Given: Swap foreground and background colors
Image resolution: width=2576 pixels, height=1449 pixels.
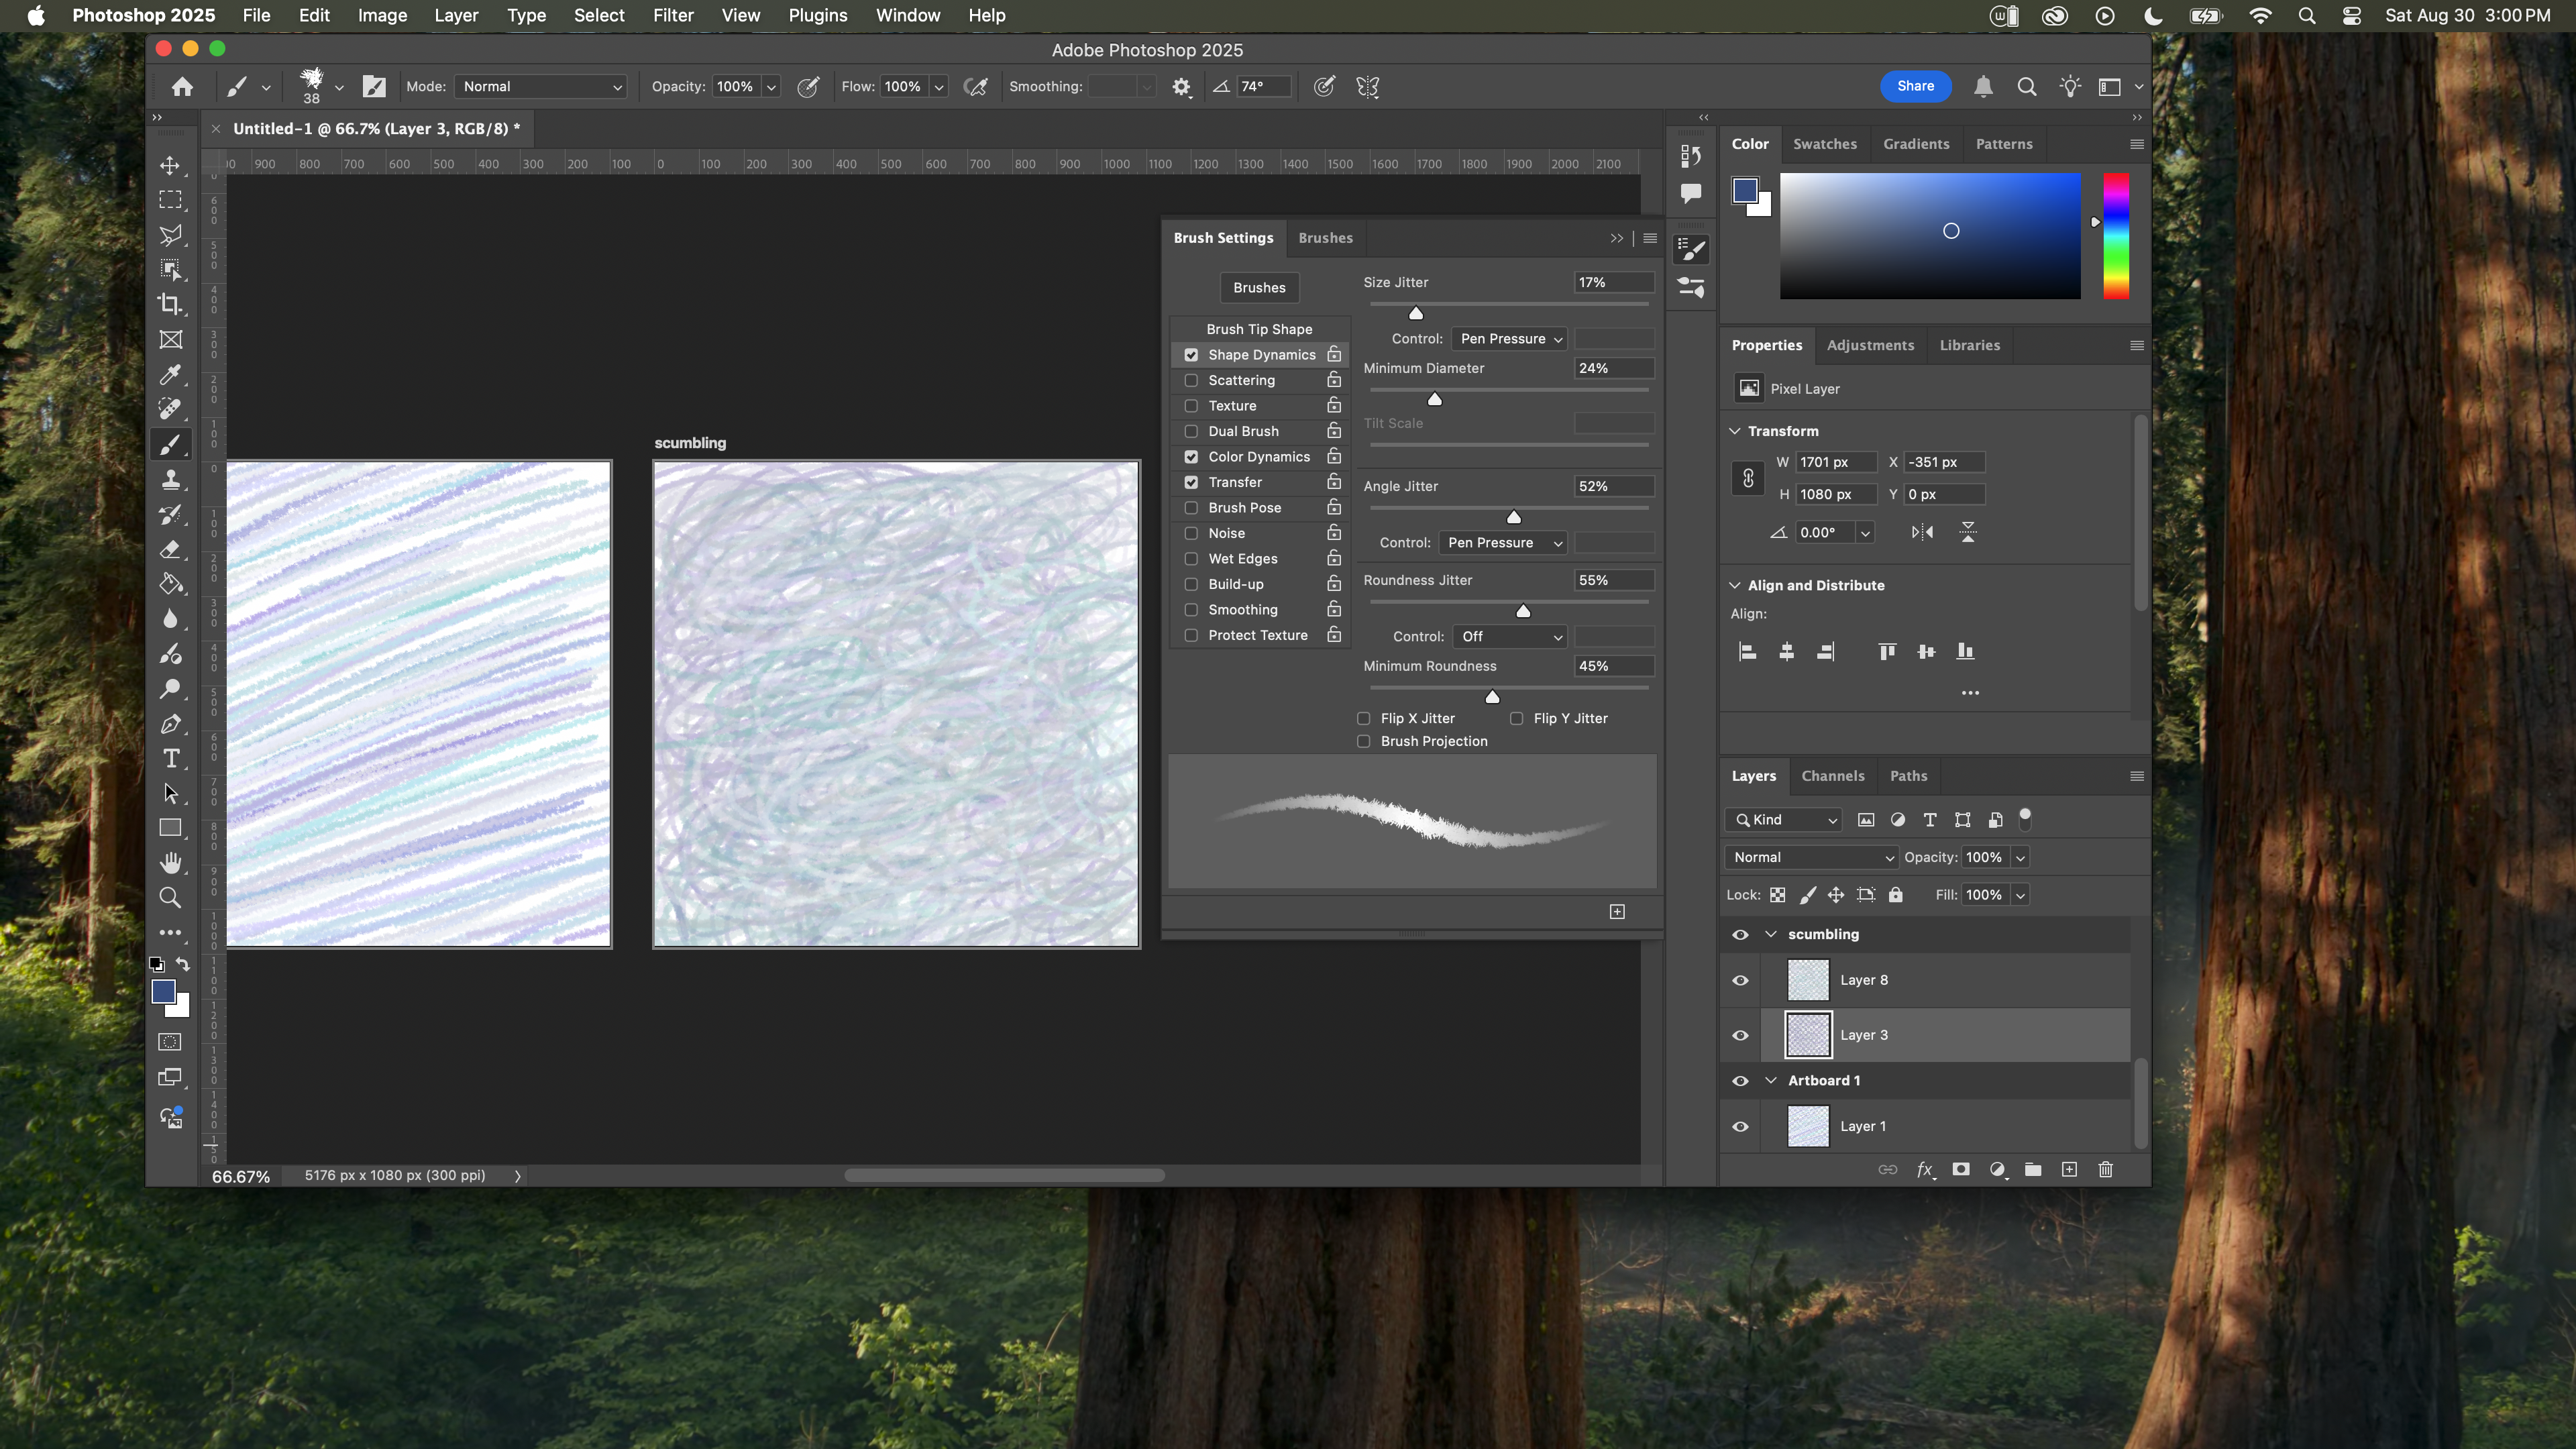Looking at the screenshot, I should 183,964.
